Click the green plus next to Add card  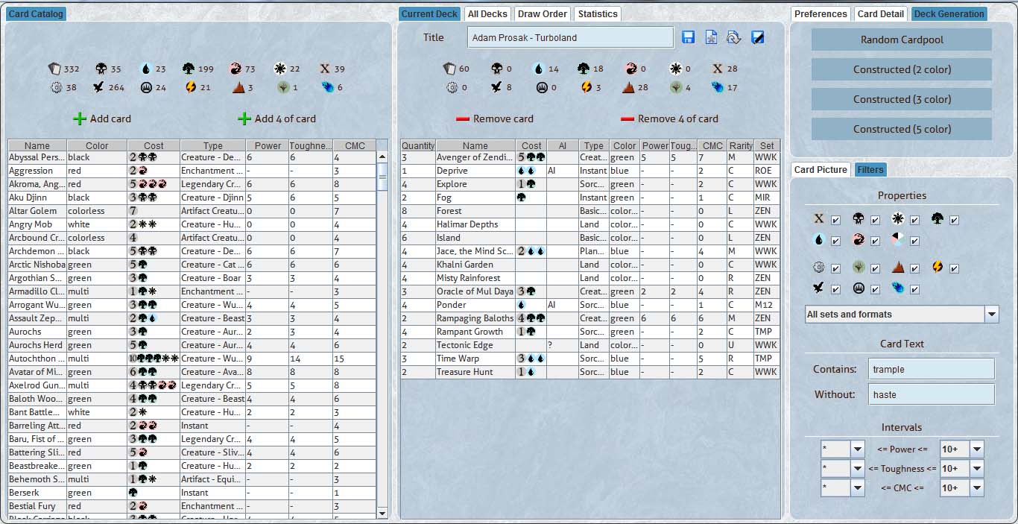[80, 119]
